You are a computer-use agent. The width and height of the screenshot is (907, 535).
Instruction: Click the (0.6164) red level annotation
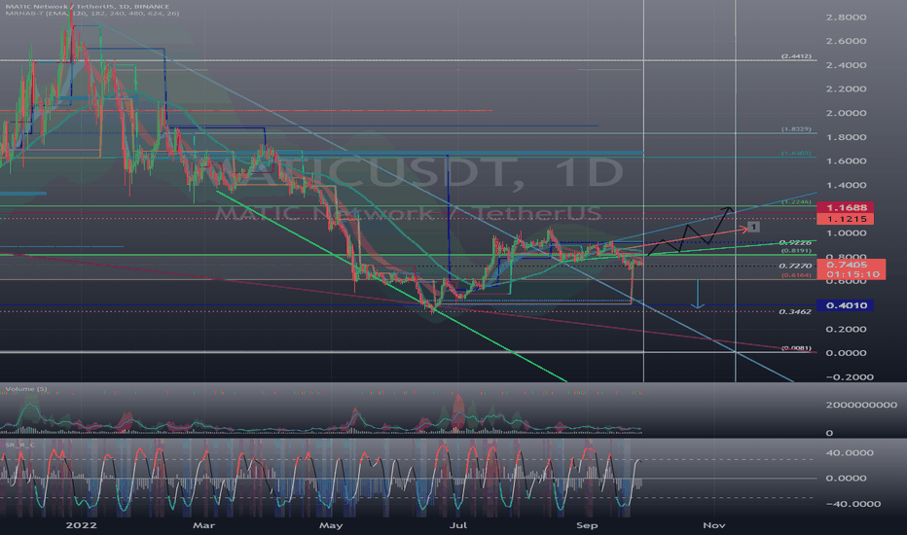tap(796, 275)
